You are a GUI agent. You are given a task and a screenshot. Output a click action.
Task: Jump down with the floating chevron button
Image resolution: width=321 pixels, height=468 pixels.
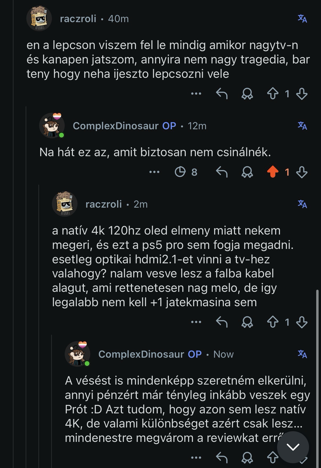(x=293, y=447)
